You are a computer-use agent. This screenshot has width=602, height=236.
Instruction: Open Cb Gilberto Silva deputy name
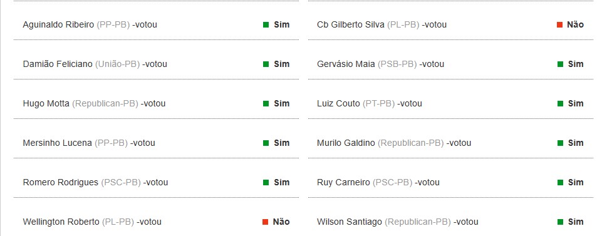(351, 25)
